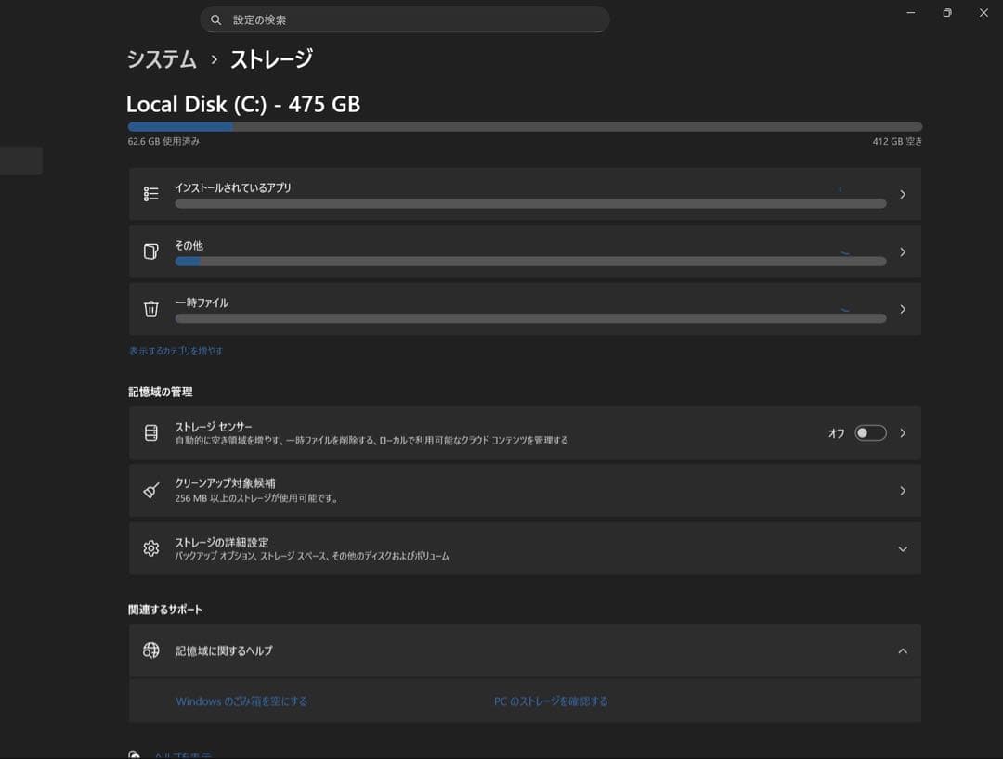Screen dimensions: 1003x759
Task: Select the その他 (Other) category icon
Action: (x=151, y=251)
